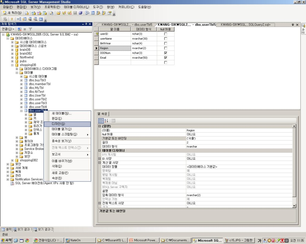Viewport: 306px width, 244px height.
Task: Click the Manage Indexes and Keys icon
Action: coord(25,19)
